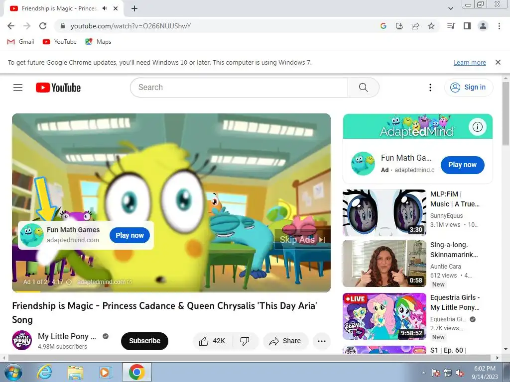510x382 pixels.
Task: Click the video title text
Action: pyautogui.click(x=164, y=312)
